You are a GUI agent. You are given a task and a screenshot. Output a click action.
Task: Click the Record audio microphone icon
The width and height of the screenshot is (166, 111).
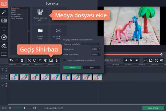[57, 60]
